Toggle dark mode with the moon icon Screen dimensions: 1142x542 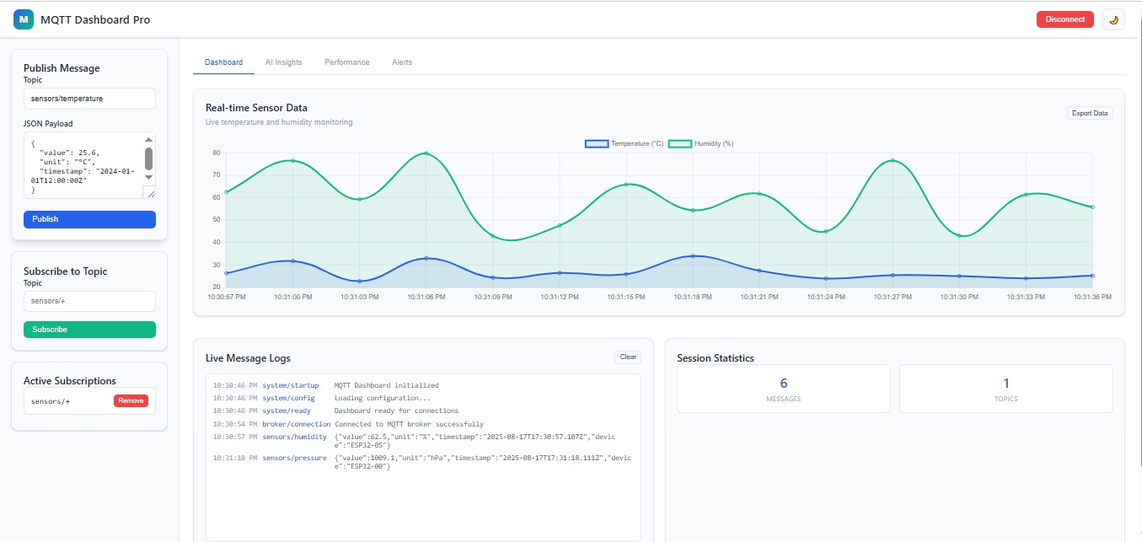coord(1113,19)
